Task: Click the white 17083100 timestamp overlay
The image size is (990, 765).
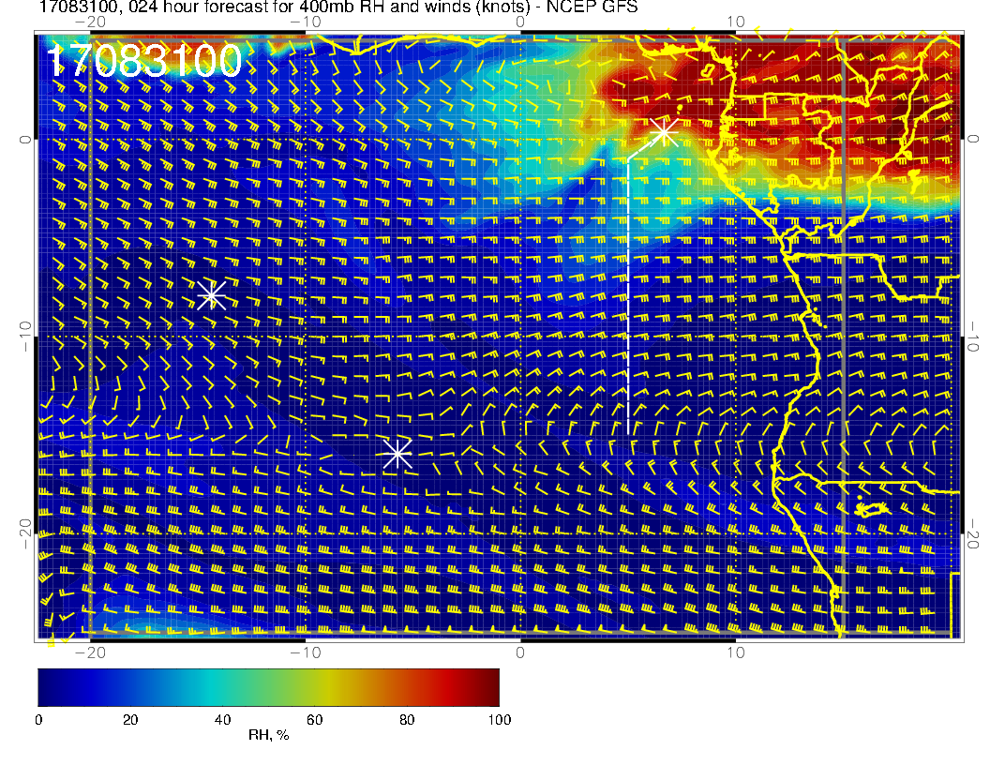Action: (144, 62)
